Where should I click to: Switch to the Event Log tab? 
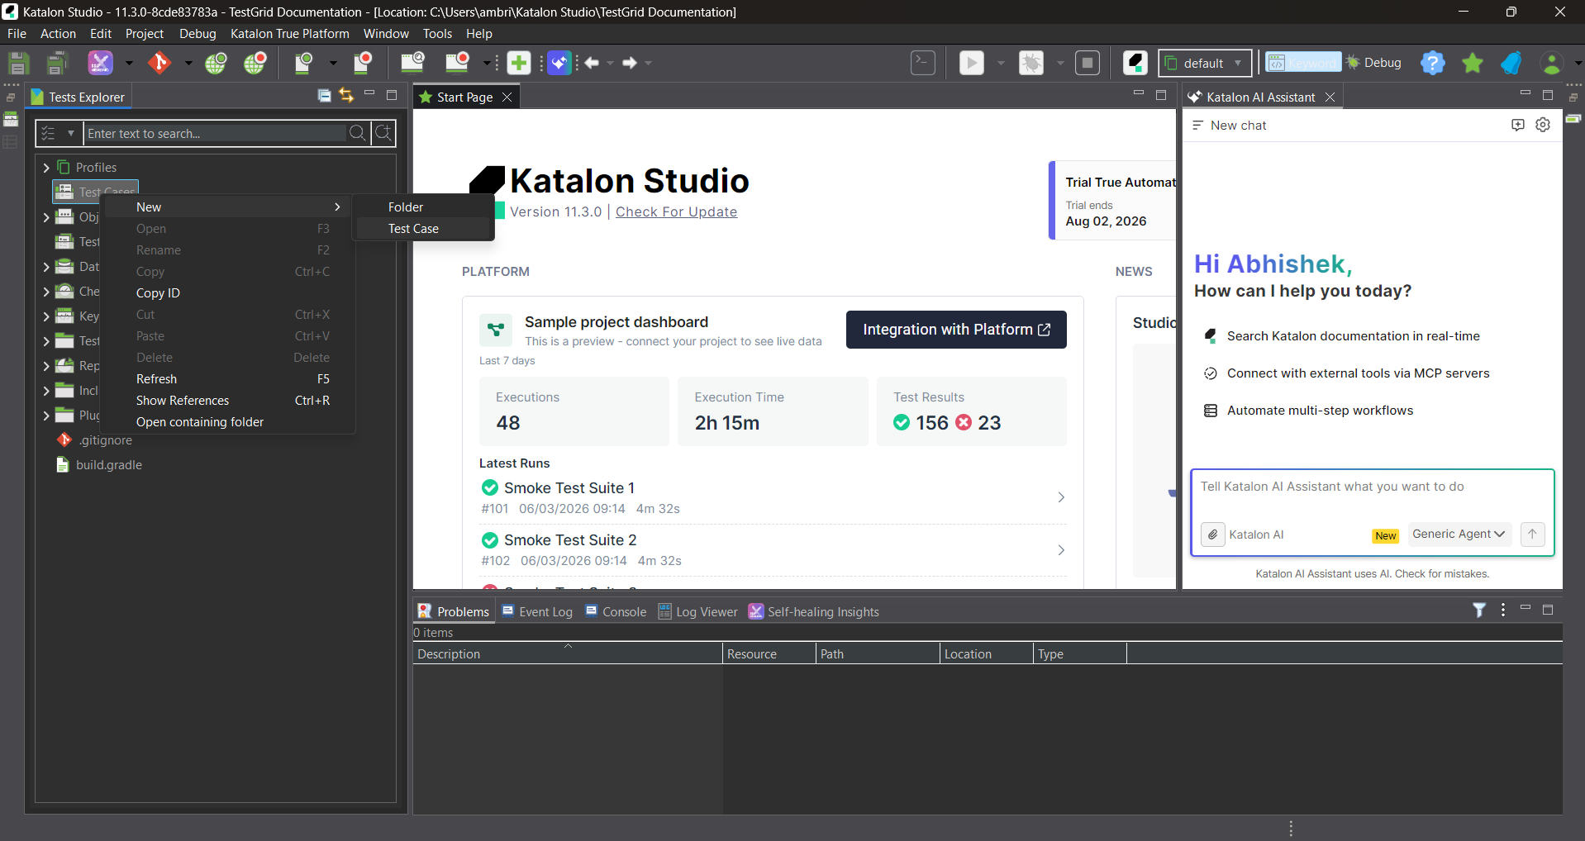(537, 612)
